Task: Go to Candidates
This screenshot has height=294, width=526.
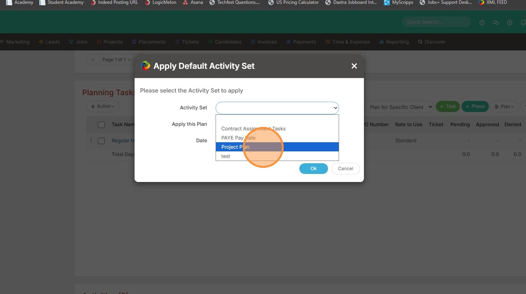Action: pos(225,42)
